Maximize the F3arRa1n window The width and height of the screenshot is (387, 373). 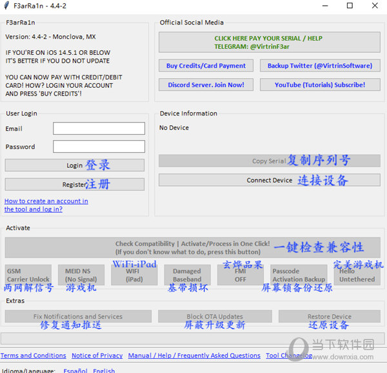pos(350,6)
